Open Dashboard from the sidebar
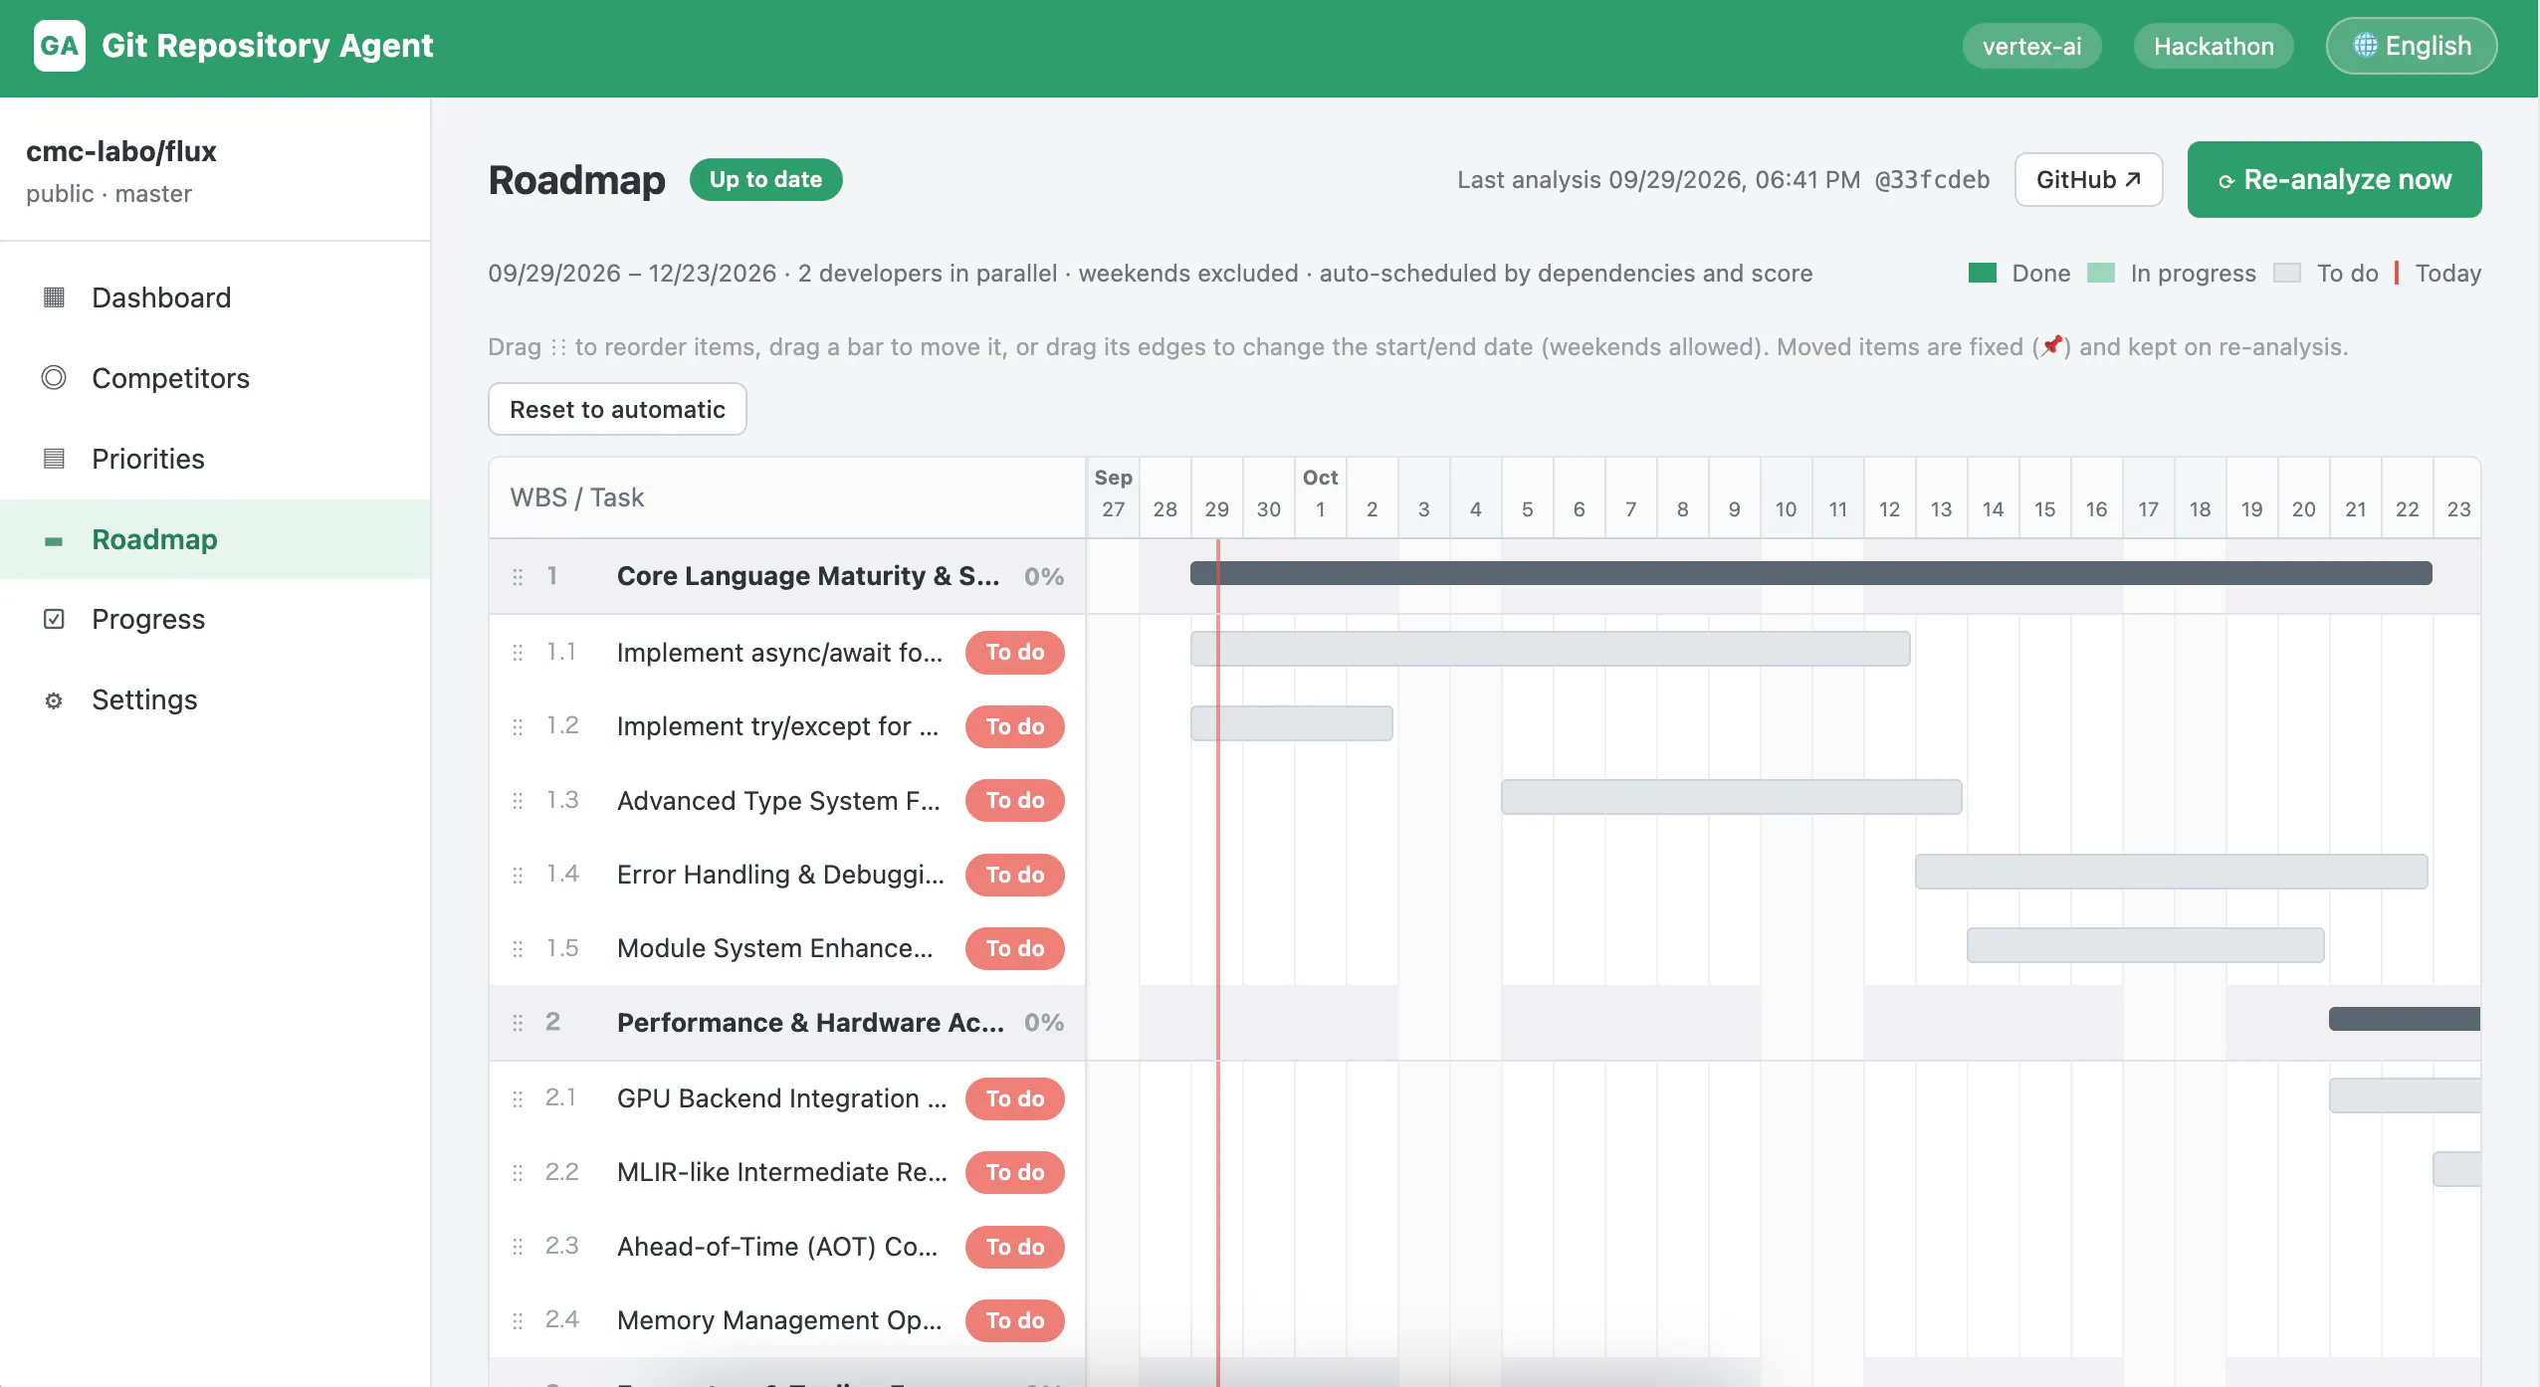 pyautogui.click(x=215, y=297)
